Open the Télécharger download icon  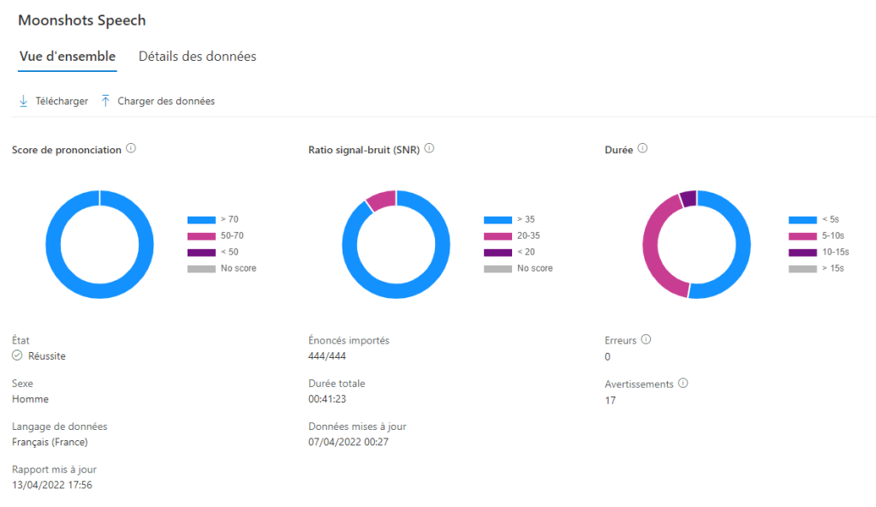pyautogui.click(x=23, y=100)
